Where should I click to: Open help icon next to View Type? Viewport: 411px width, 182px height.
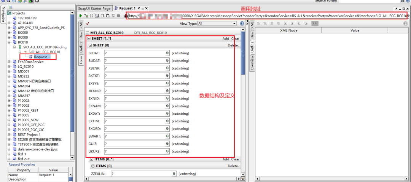(x=242, y=23)
